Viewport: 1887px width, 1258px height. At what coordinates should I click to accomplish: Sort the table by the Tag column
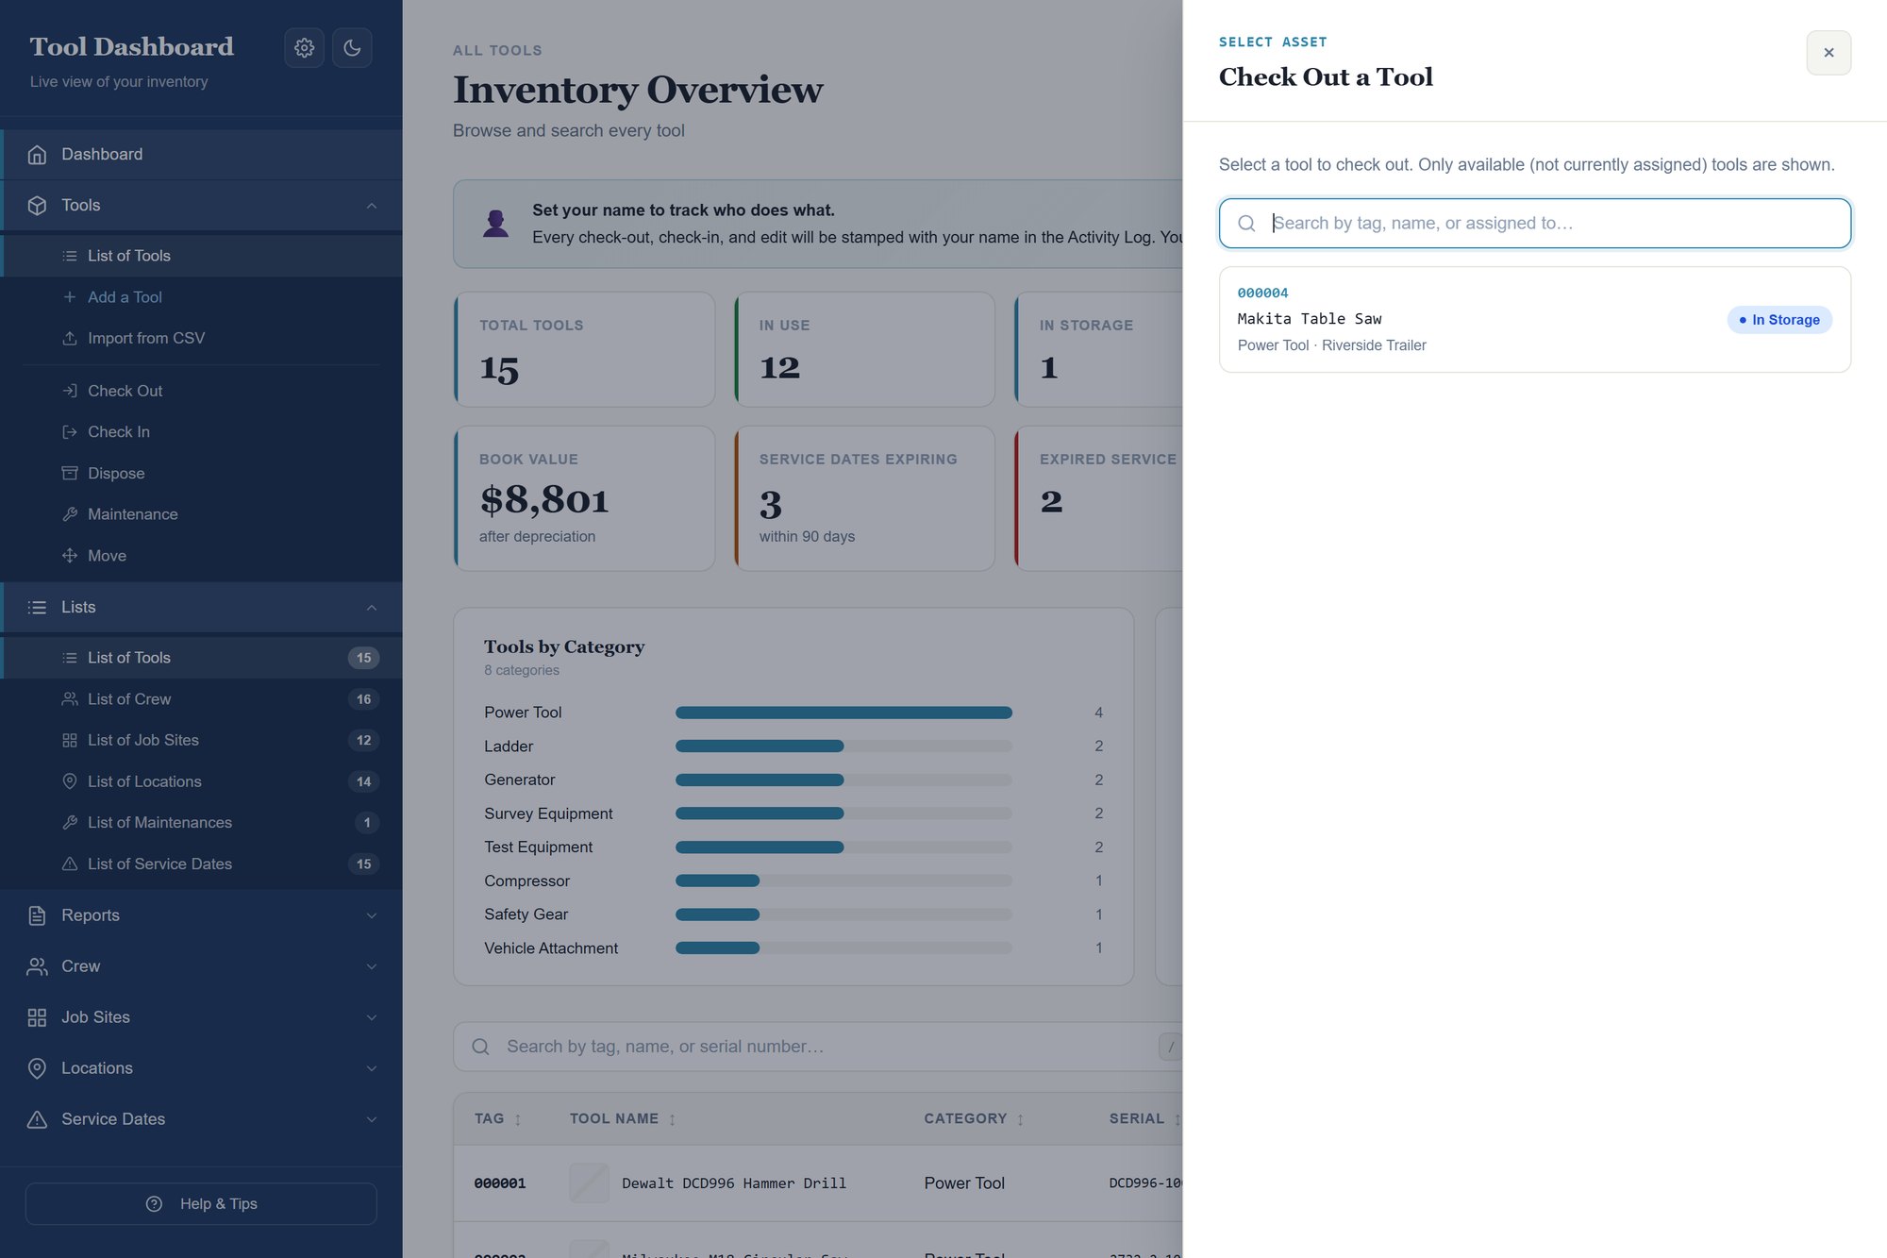(x=498, y=1119)
